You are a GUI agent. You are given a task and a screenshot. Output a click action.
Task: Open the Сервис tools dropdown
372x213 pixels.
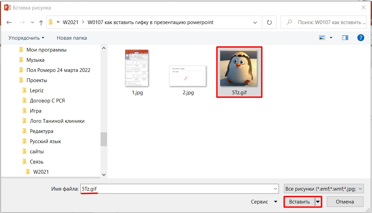264,201
